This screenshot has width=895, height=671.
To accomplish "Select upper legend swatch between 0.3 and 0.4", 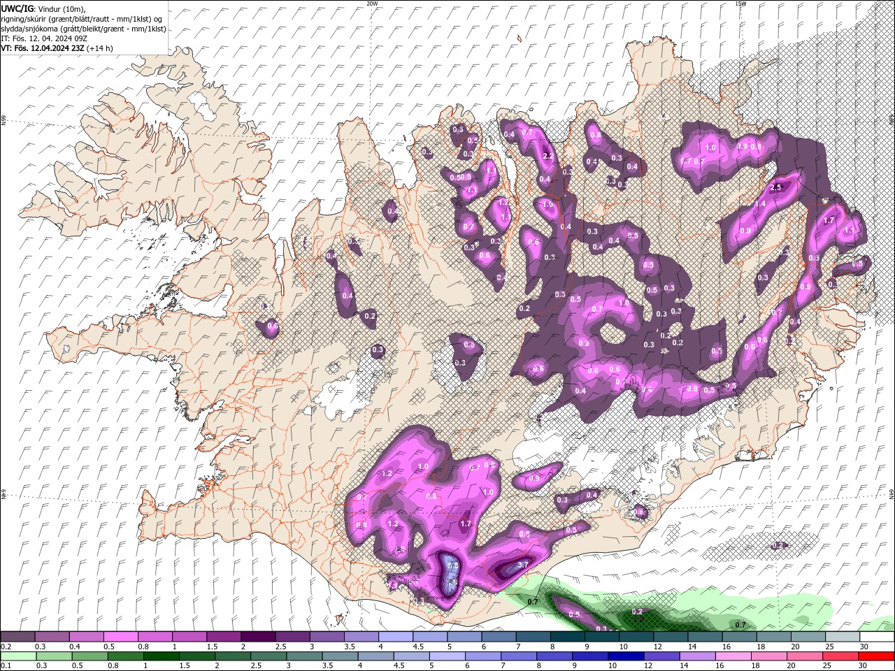I will (52, 637).
